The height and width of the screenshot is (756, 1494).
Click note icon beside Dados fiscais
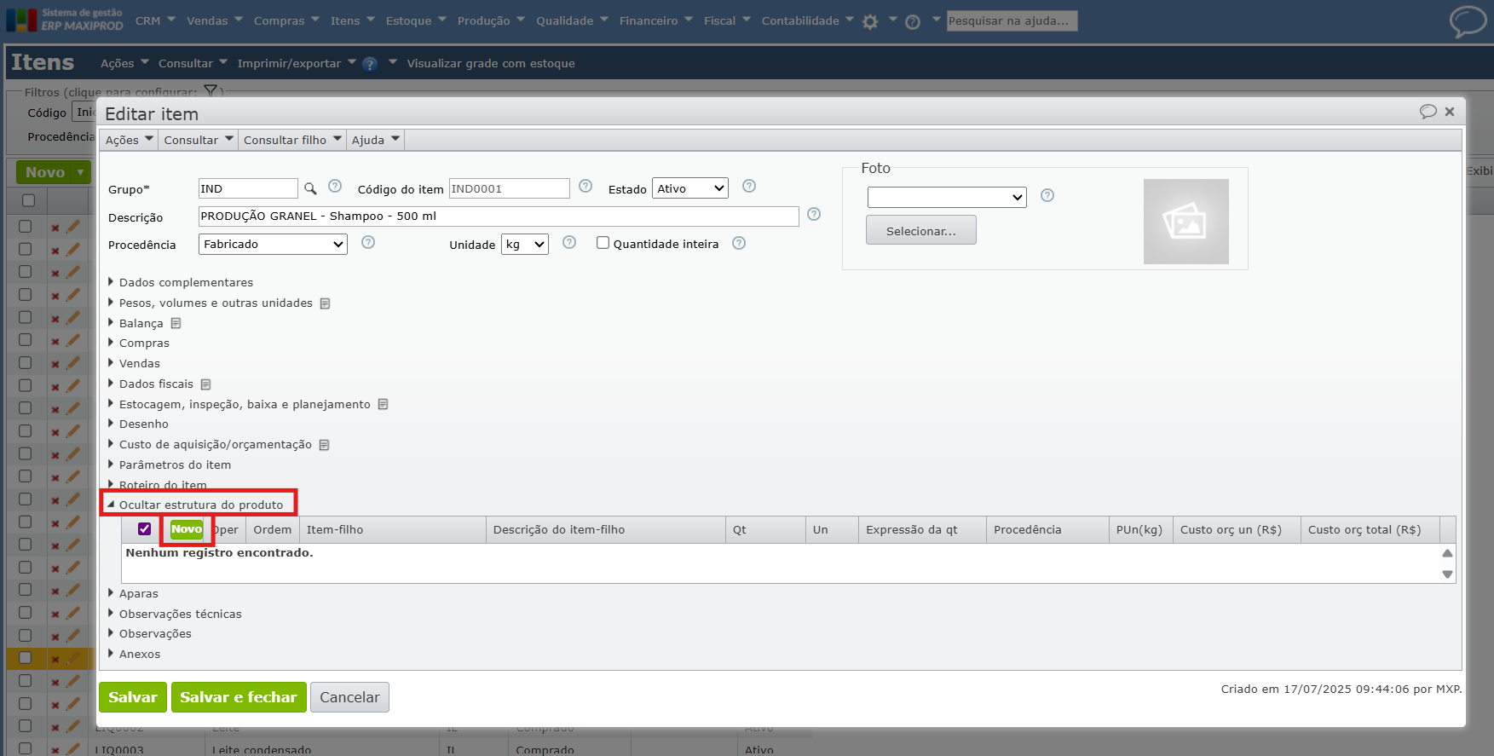click(205, 384)
